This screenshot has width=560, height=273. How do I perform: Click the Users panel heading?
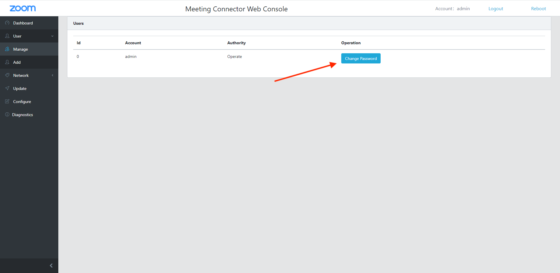tap(78, 23)
